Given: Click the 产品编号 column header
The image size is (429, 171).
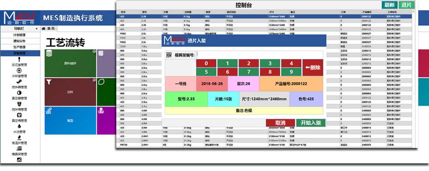Looking at the screenshot, I should 367,12.
